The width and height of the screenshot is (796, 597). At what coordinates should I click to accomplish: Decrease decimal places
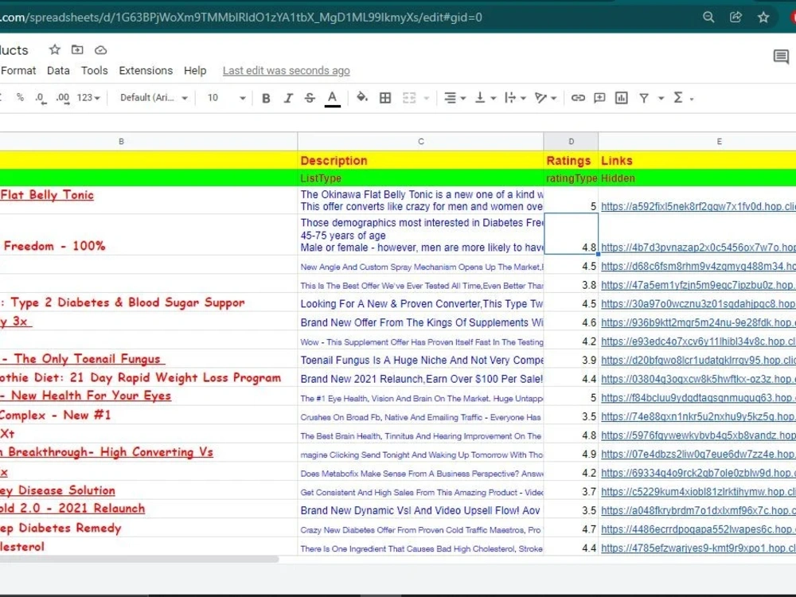(x=41, y=99)
